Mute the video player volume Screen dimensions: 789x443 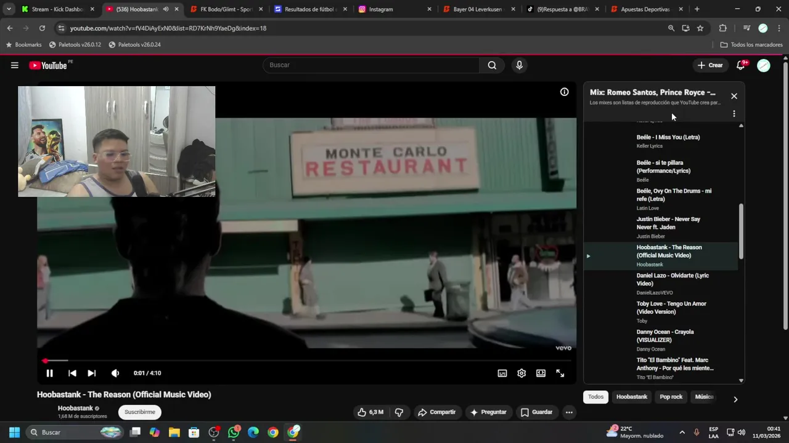[115, 373]
